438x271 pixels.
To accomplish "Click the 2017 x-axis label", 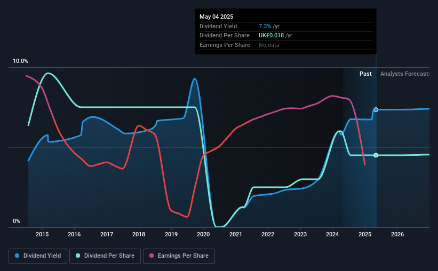I will point(107,234).
